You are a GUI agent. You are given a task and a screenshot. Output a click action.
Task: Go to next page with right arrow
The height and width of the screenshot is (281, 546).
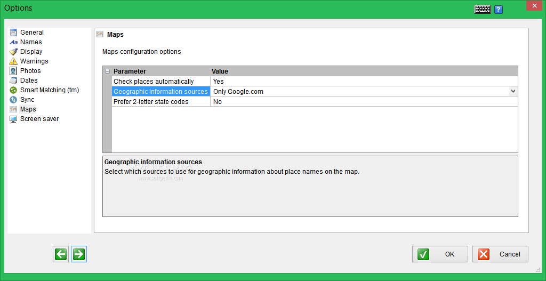(x=79, y=254)
